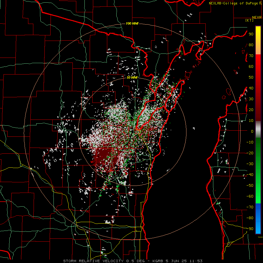Click the -50 value on the velocity scale
The height and width of the screenshot is (263, 263).
click(x=250, y=186)
